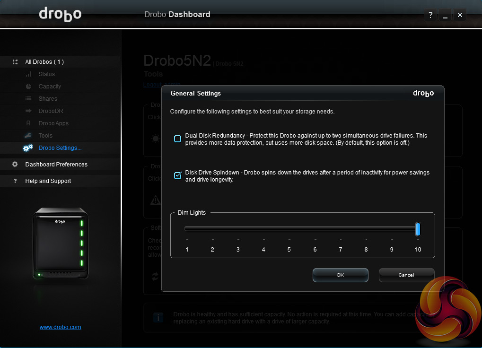
Task: Click the Shares list icon
Action: 28,99
